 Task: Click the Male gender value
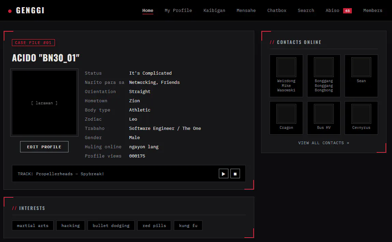pos(134,137)
